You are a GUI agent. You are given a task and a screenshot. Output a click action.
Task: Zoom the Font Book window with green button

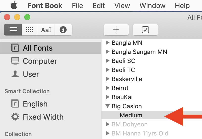27,17
